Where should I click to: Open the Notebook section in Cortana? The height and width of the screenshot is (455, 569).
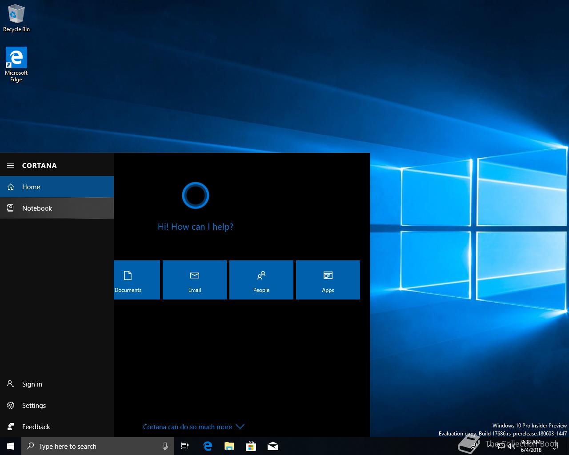point(57,208)
